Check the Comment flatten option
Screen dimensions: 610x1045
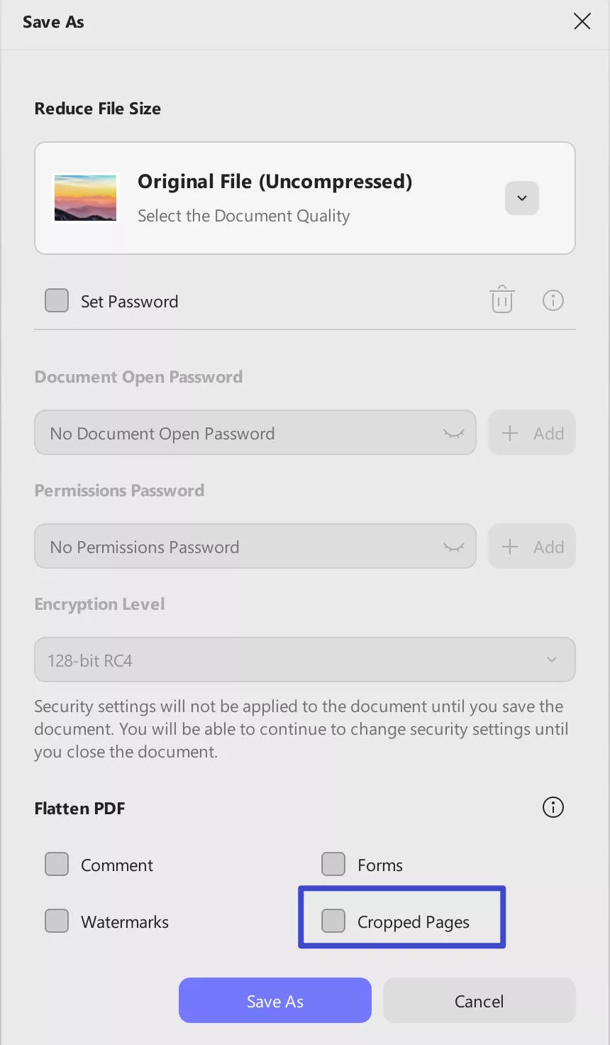pos(56,864)
